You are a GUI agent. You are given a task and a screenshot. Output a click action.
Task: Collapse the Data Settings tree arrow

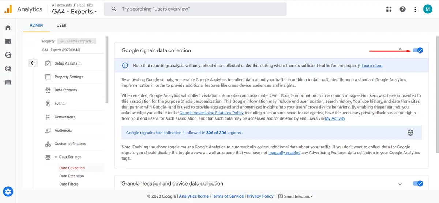(56, 157)
